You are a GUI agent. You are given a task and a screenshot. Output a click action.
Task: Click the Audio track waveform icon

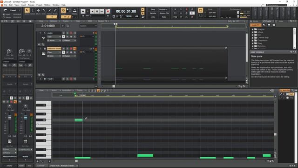[x=43, y=38]
